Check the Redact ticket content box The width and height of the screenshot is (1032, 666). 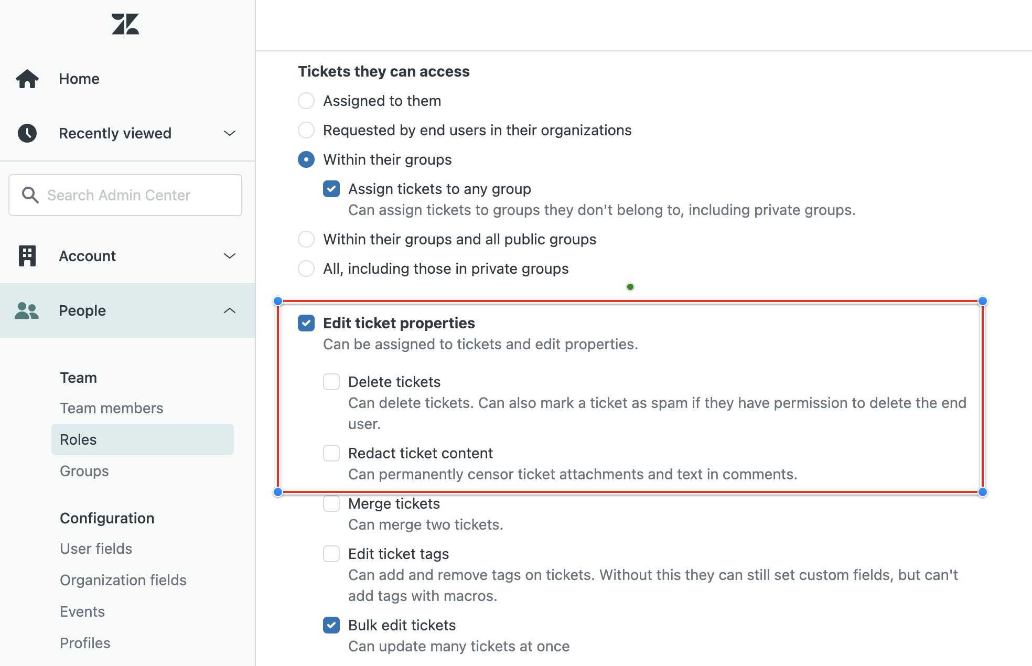point(331,453)
